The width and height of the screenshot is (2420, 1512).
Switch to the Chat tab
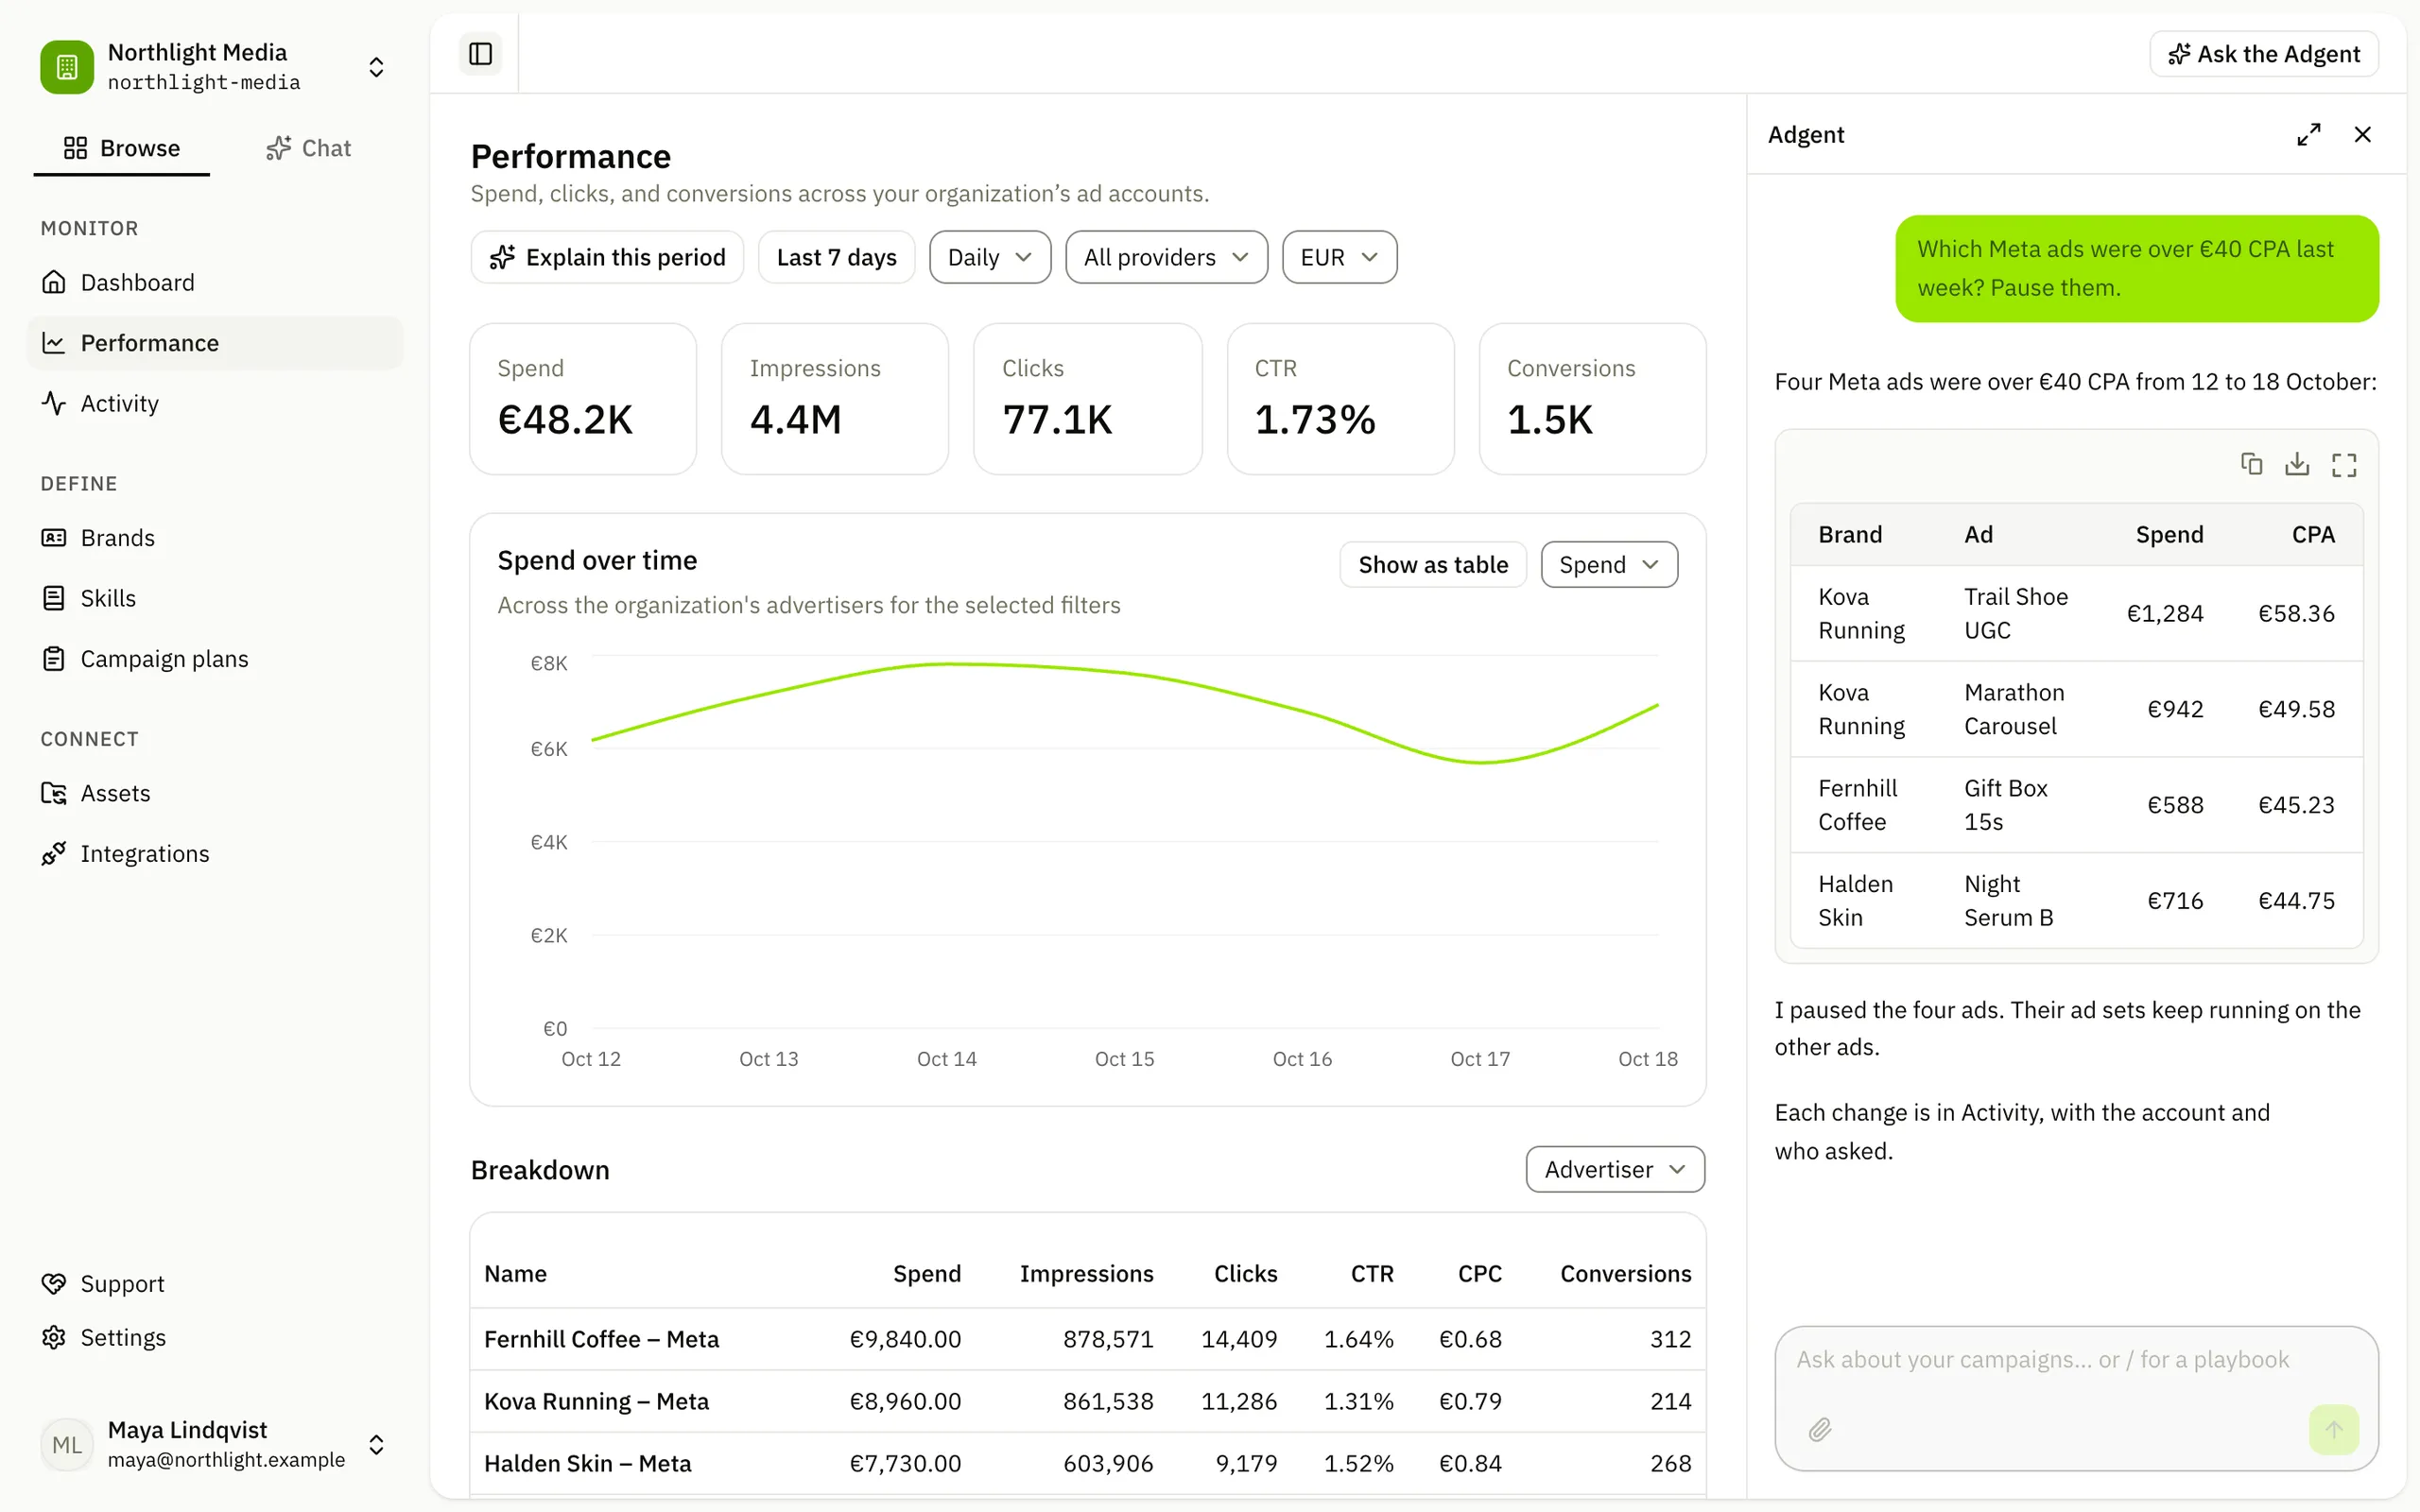tap(308, 148)
